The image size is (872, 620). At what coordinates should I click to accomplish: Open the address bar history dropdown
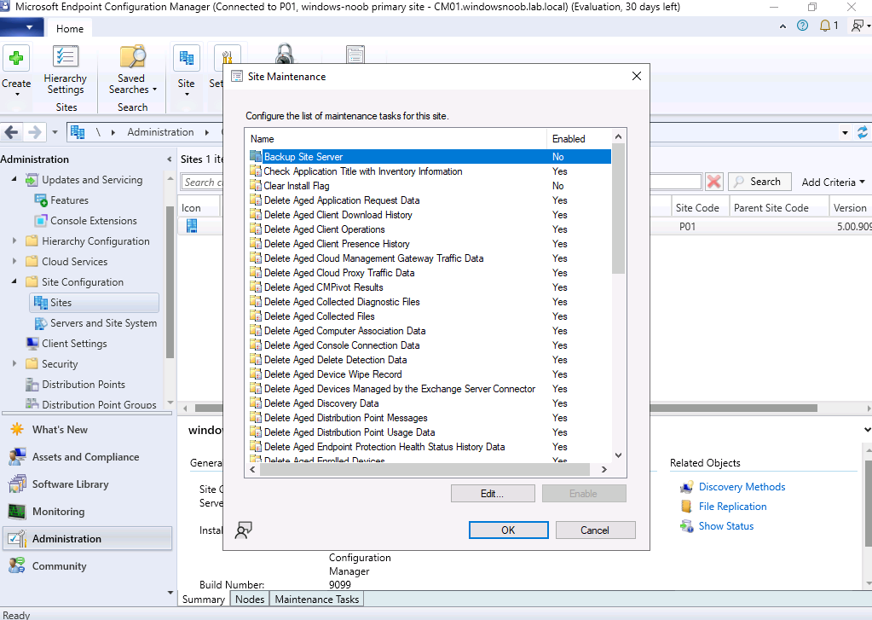coord(845,133)
